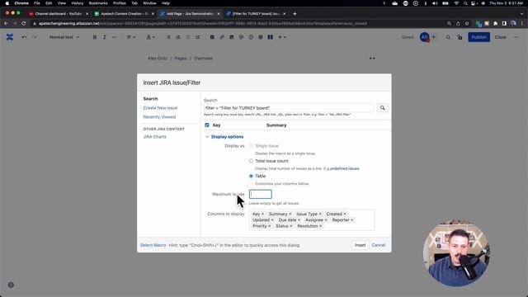
Task: Insert an image or file
Action: [231, 37]
